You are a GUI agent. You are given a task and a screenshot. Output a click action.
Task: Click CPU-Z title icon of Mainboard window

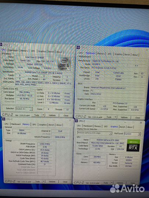coord(78,47)
